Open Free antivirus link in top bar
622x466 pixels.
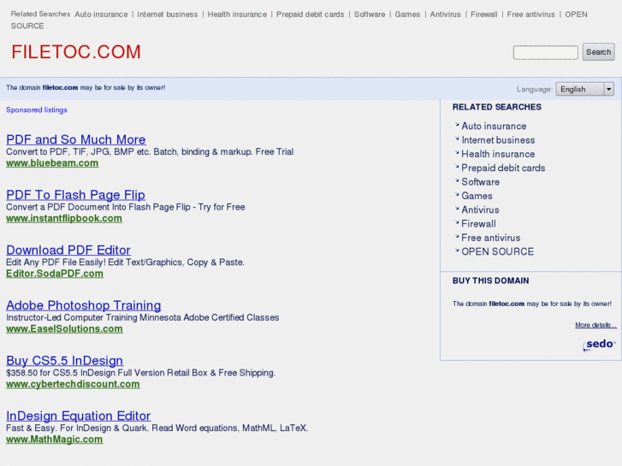[x=530, y=15]
